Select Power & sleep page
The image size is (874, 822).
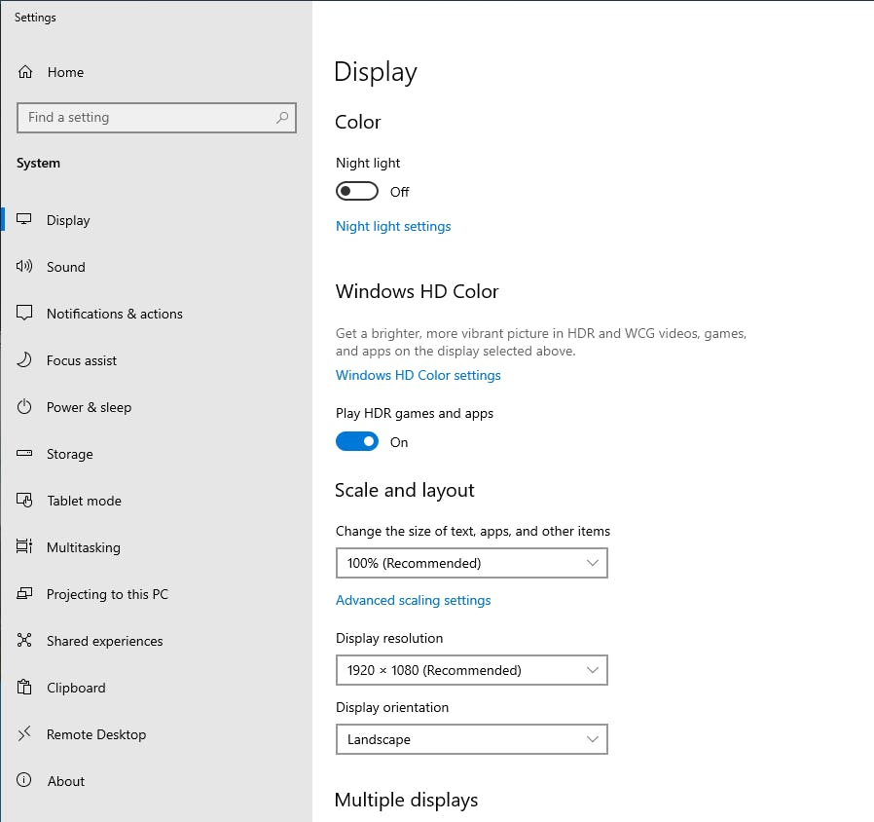tap(156, 407)
